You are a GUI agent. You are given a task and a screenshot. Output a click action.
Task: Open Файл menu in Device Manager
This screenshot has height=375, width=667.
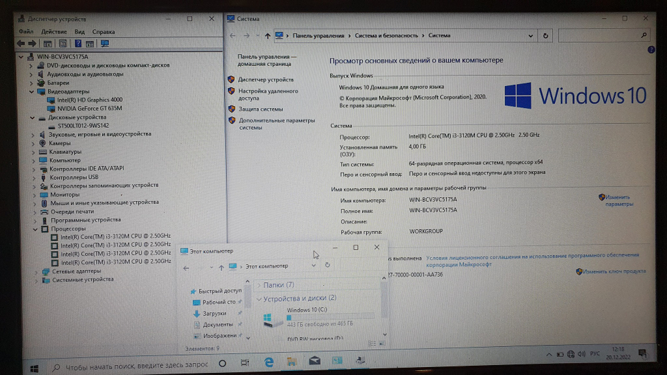point(26,31)
